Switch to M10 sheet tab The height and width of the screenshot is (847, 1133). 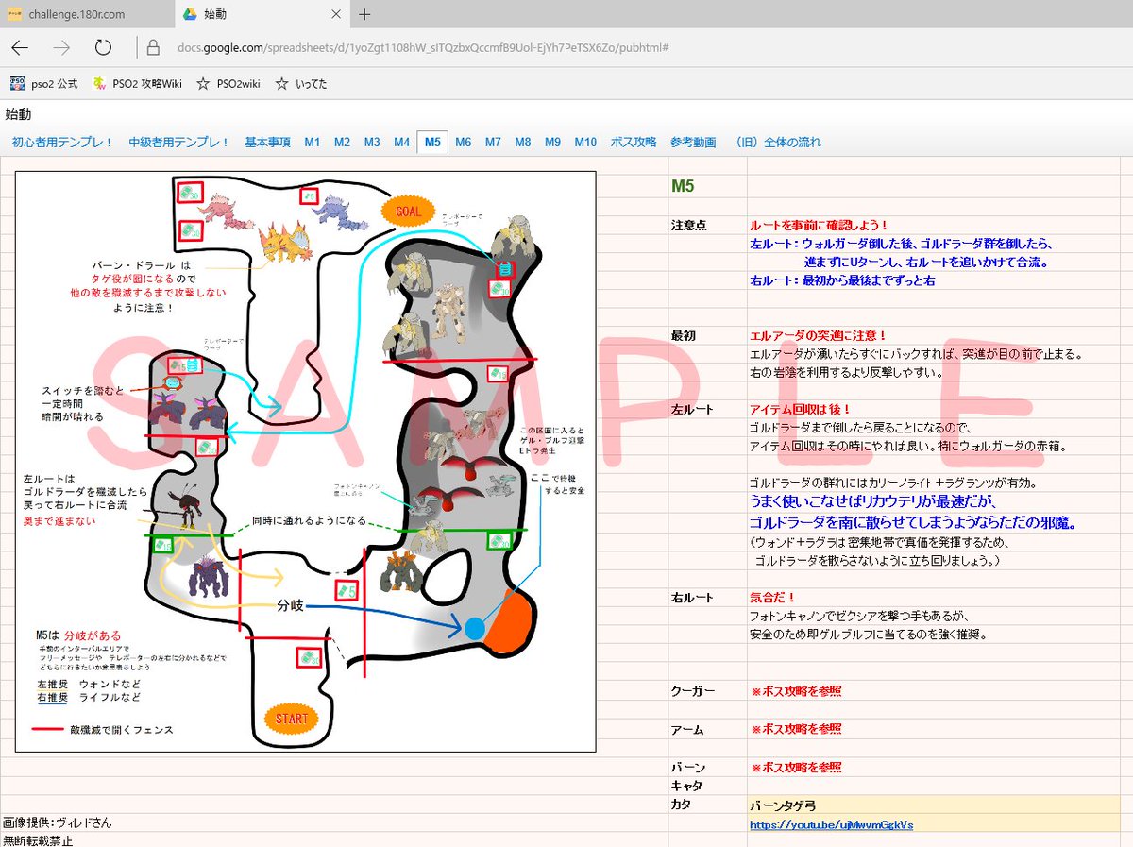(585, 143)
